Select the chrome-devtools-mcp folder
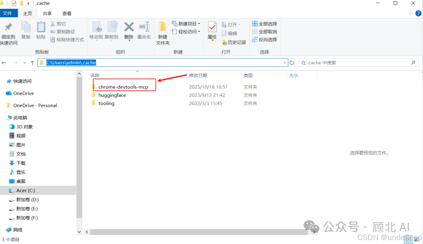The height and width of the screenshot is (244, 423). coord(123,87)
